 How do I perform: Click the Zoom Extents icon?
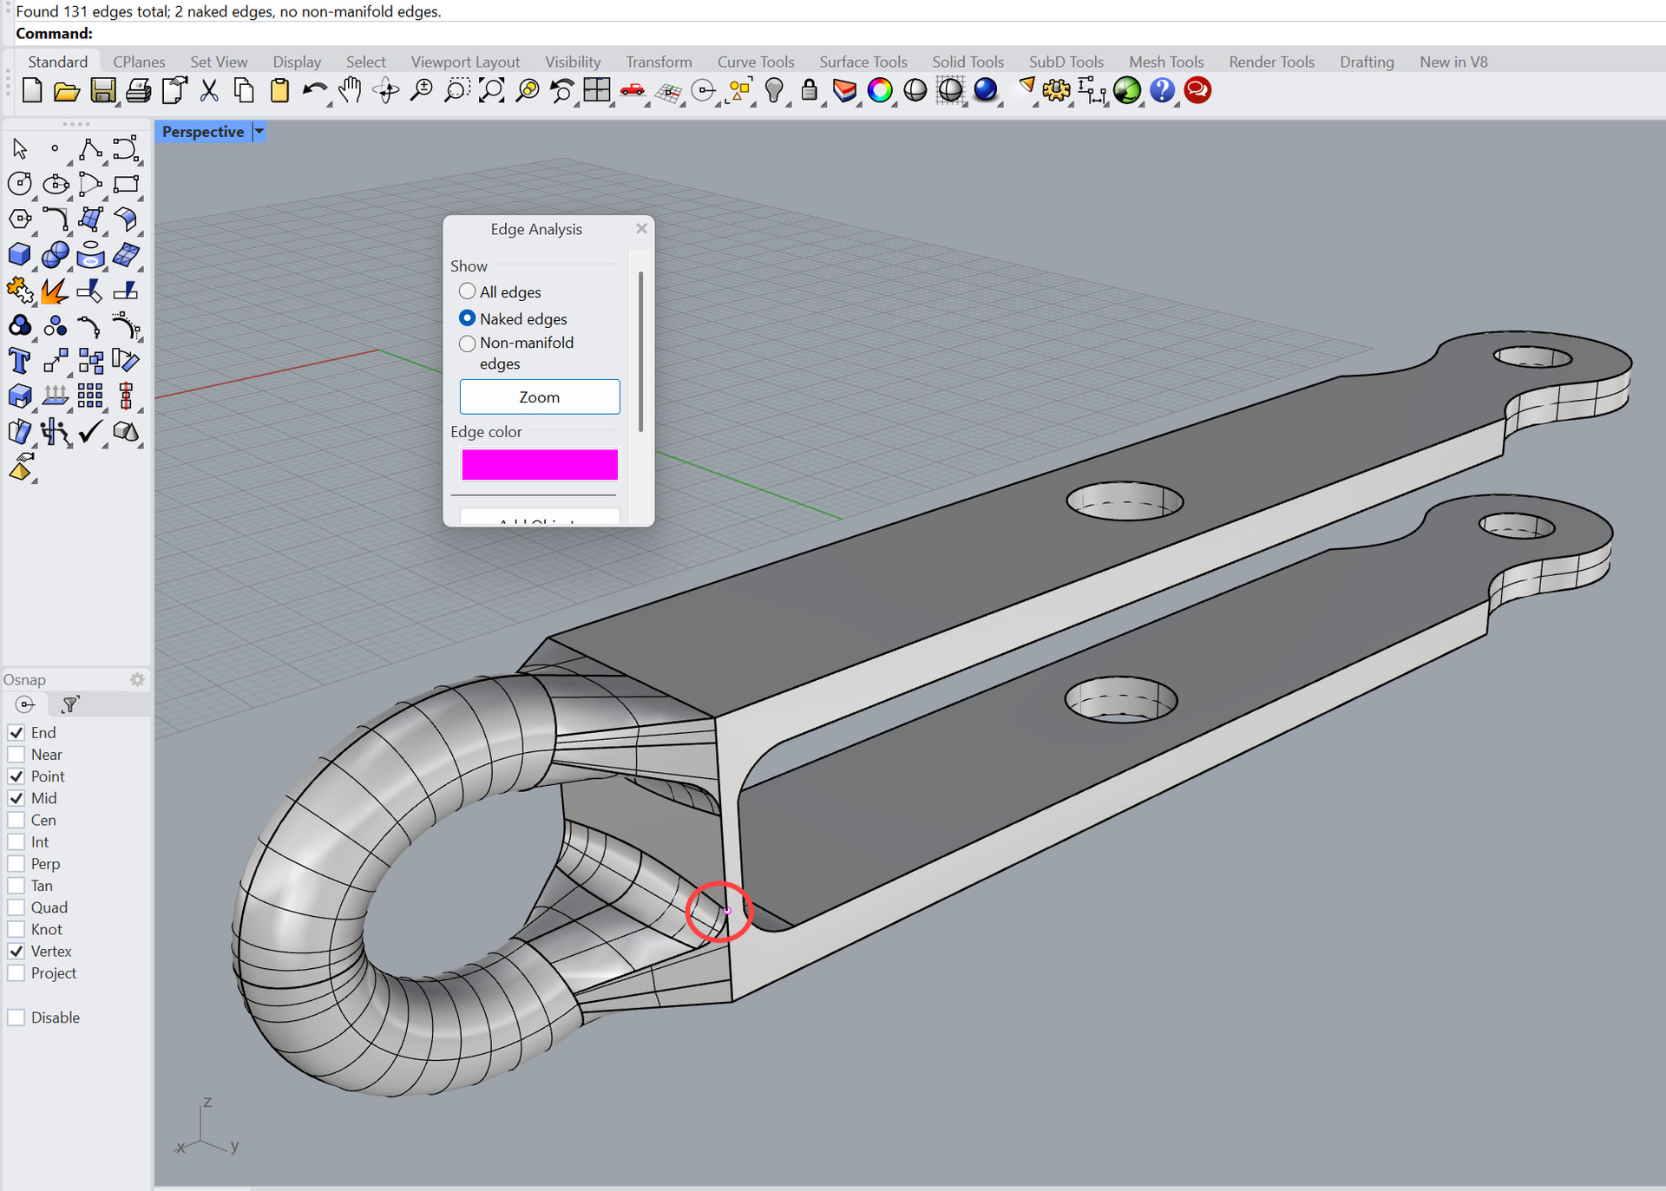tap(492, 90)
